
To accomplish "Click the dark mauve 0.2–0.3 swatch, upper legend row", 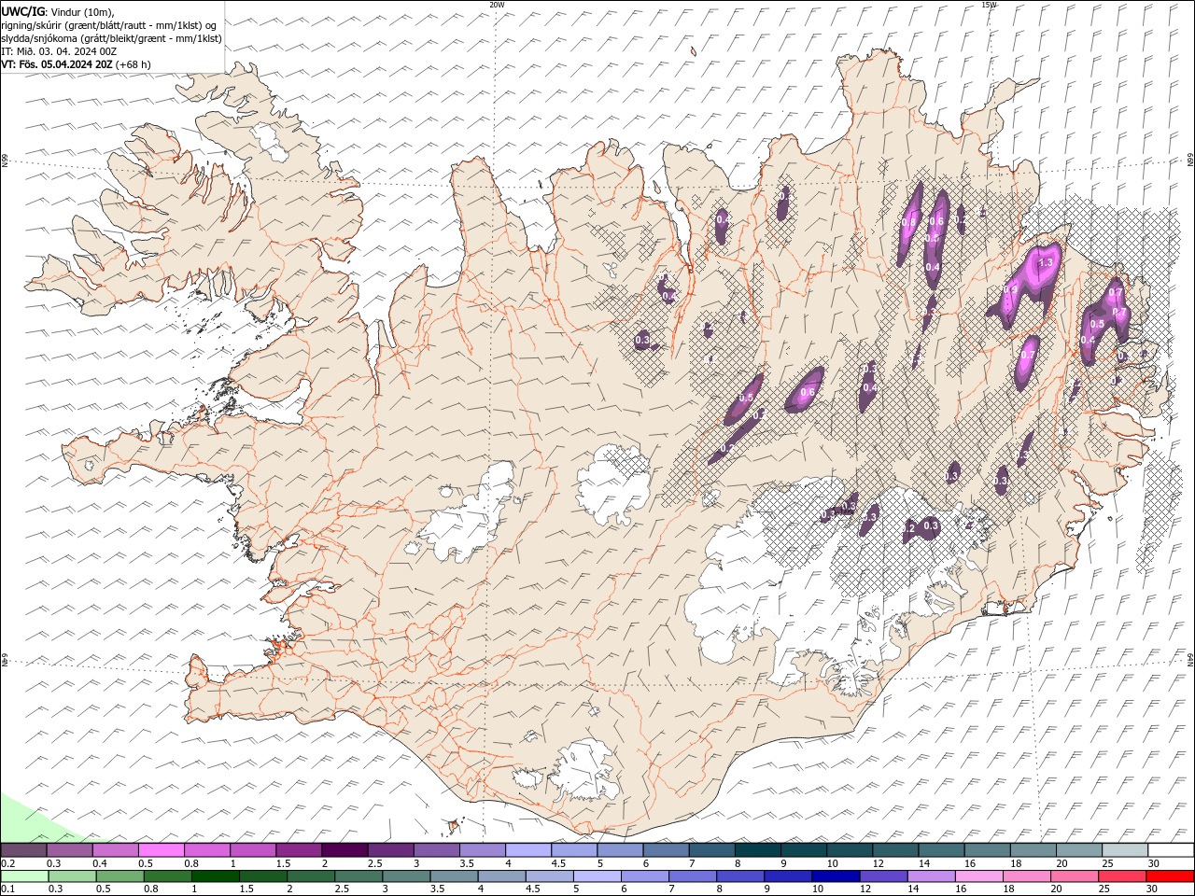I will coord(23,850).
